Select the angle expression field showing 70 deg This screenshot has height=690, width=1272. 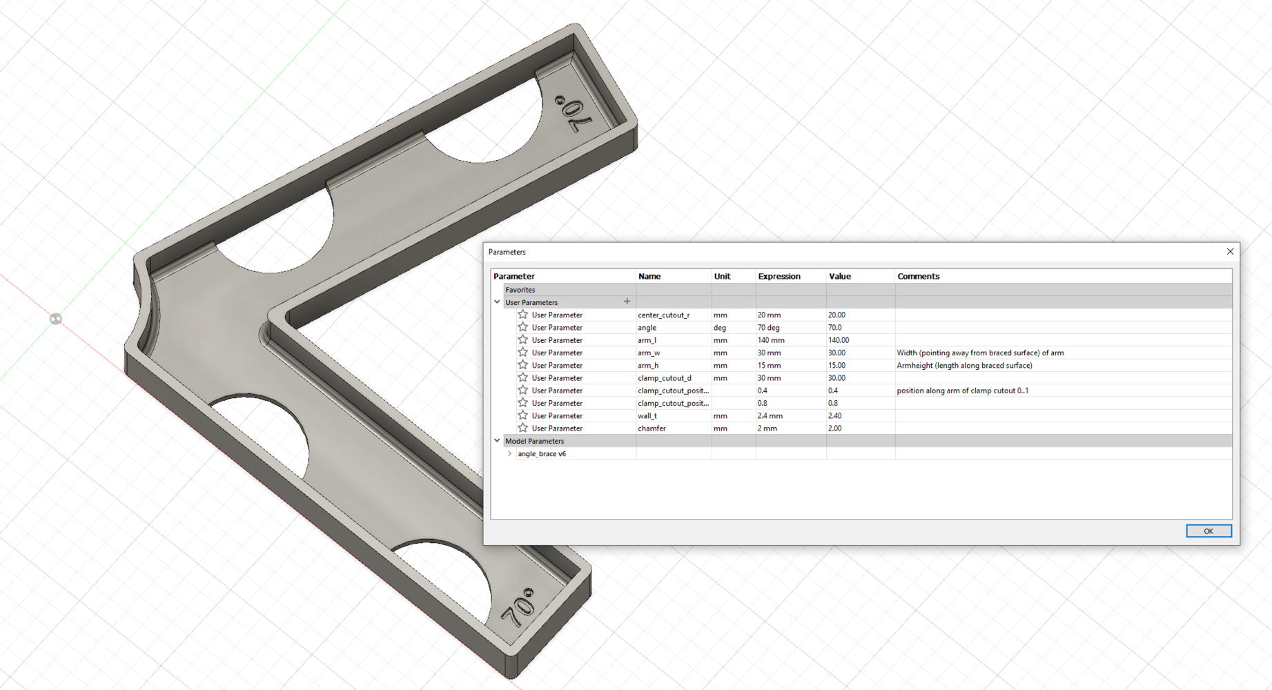coord(769,328)
